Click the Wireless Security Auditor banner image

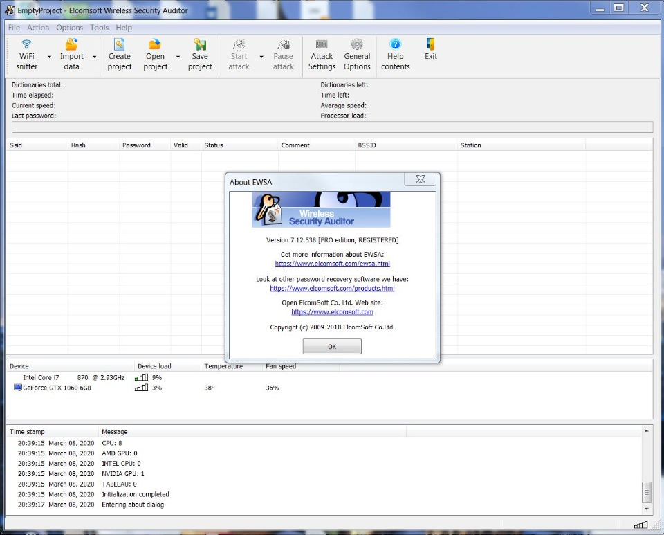(321, 210)
